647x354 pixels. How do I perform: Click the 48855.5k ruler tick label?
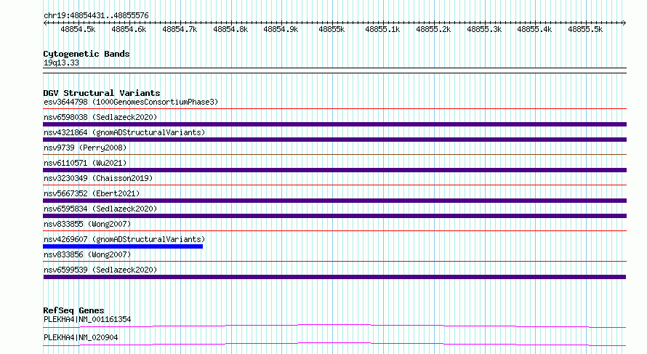pos(585,30)
